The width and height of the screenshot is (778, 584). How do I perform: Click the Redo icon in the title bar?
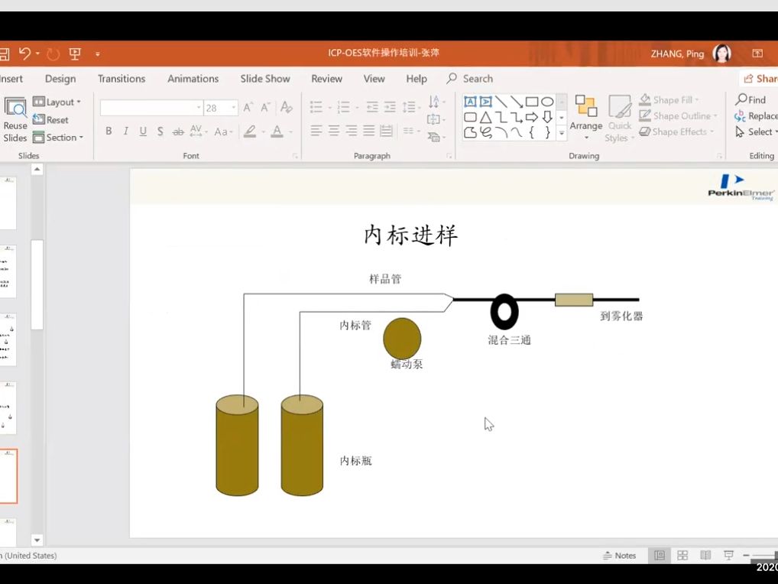53,54
